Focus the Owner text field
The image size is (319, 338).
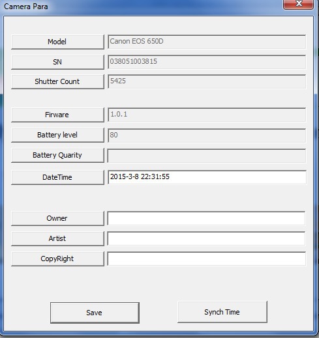pos(207,218)
